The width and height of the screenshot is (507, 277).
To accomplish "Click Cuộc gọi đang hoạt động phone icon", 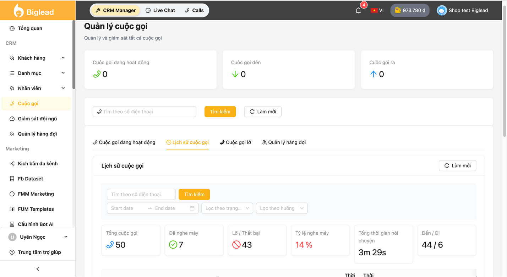I will click(97, 74).
